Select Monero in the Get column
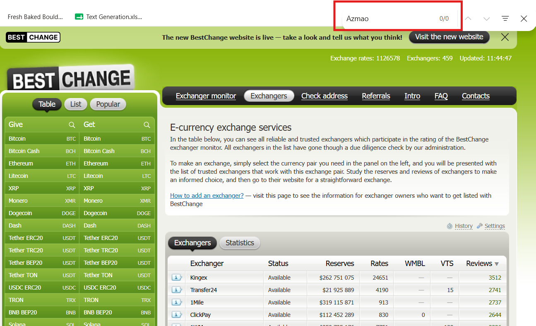 (x=117, y=201)
